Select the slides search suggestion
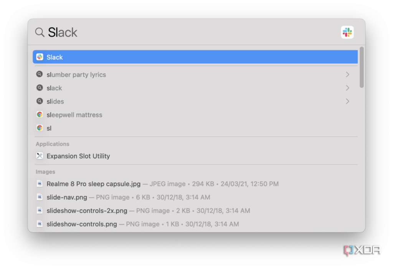This screenshot has width=393, height=269. tap(195, 101)
